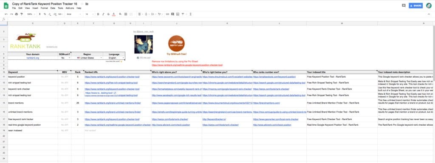Open the fill color picker
435x163 pixels.
click(120, 14)
